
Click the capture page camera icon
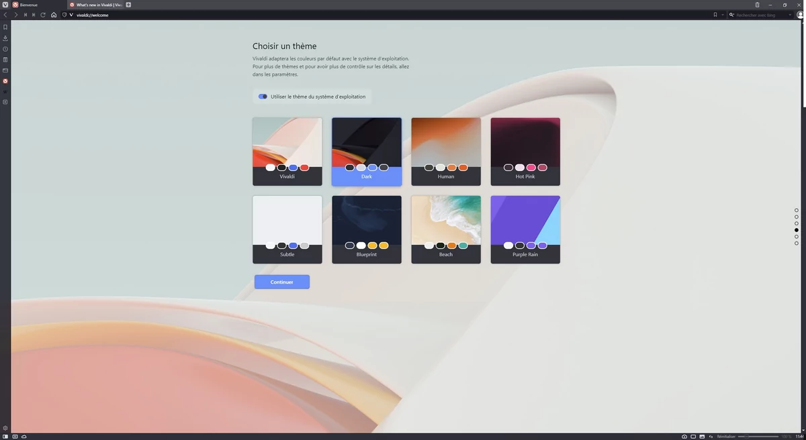coord(684,437)
